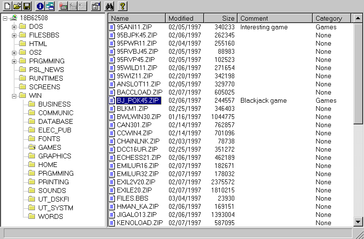Click the New file toolbar icon
The image size is (364, 239).
pos(7,6)
